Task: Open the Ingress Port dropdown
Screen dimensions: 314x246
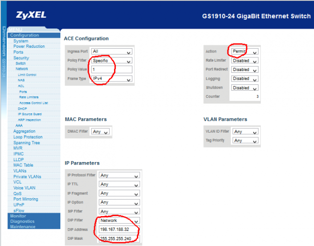Action: tap(112, 52)
